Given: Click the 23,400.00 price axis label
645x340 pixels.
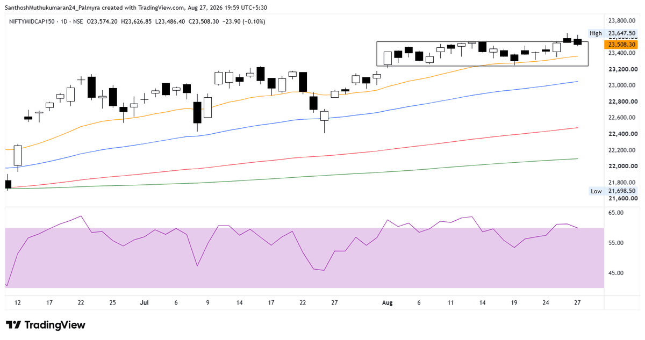Looking at the screenshot, I should coord(622,53).
